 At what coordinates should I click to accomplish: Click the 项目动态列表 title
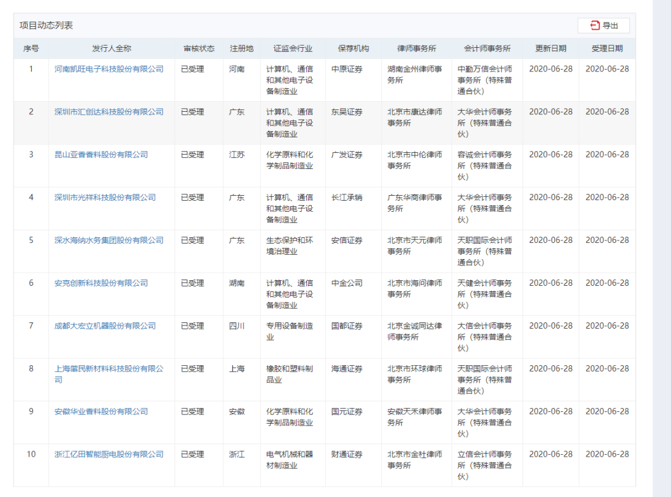click(46, 25)
